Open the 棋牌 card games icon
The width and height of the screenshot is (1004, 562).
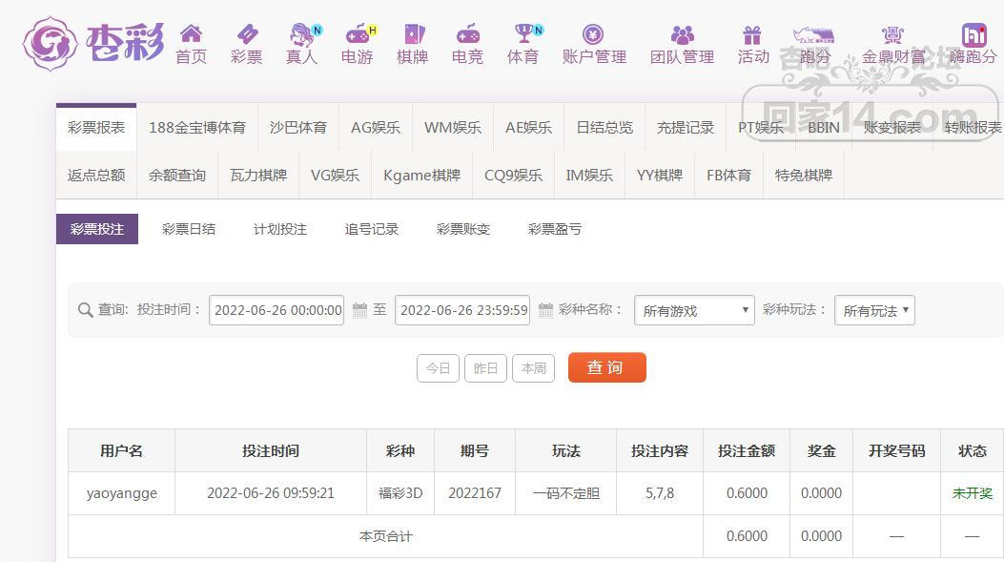412,34
